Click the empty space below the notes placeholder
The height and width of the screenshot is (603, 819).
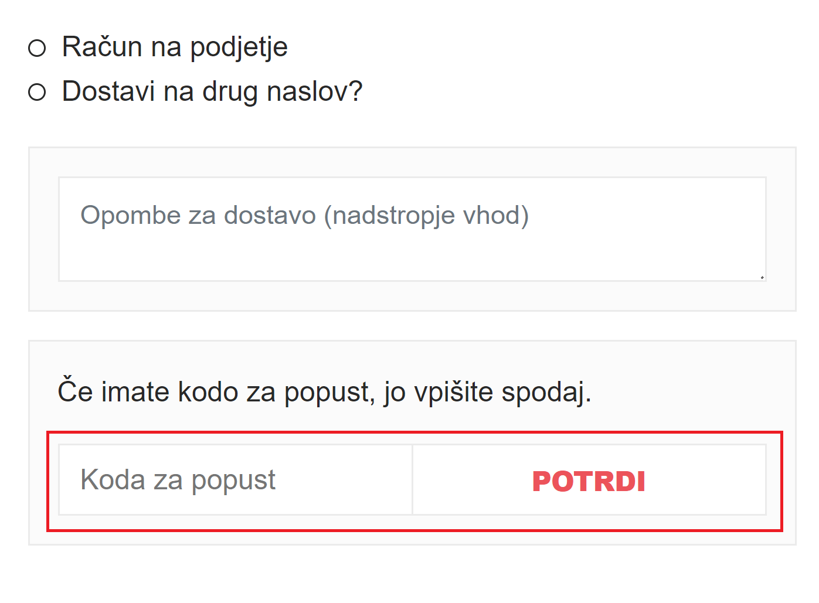[412, 258]
